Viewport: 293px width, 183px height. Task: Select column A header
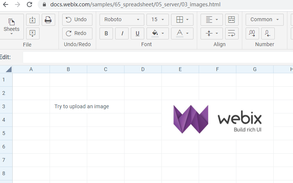(x=31, y=70)
